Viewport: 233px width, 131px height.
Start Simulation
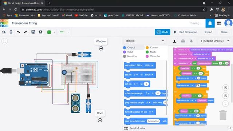click(x=185, y=32)
